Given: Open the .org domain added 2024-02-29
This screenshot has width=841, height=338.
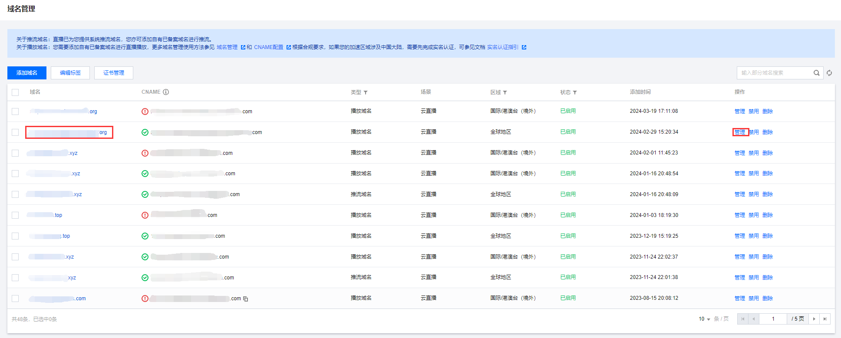Looking at the screenshot, I should [x=68, y=132].
